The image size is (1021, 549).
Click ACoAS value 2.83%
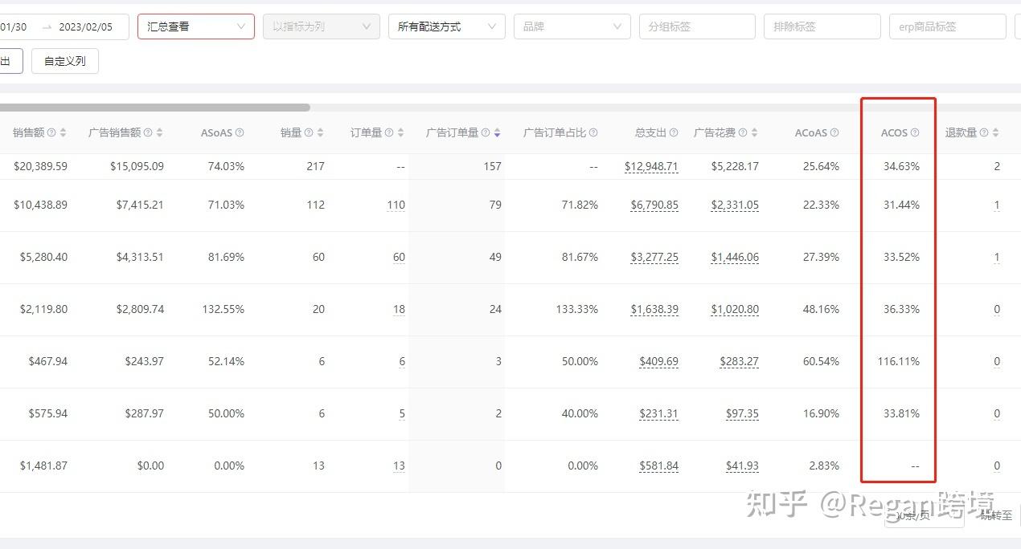click(824, 466)
